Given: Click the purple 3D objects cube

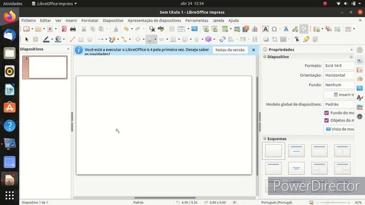Looking at the screenshot, I should coord(208,39).
